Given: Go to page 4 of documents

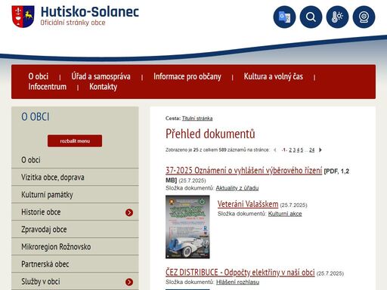Looking at the screenshot, I should (298, 150).
